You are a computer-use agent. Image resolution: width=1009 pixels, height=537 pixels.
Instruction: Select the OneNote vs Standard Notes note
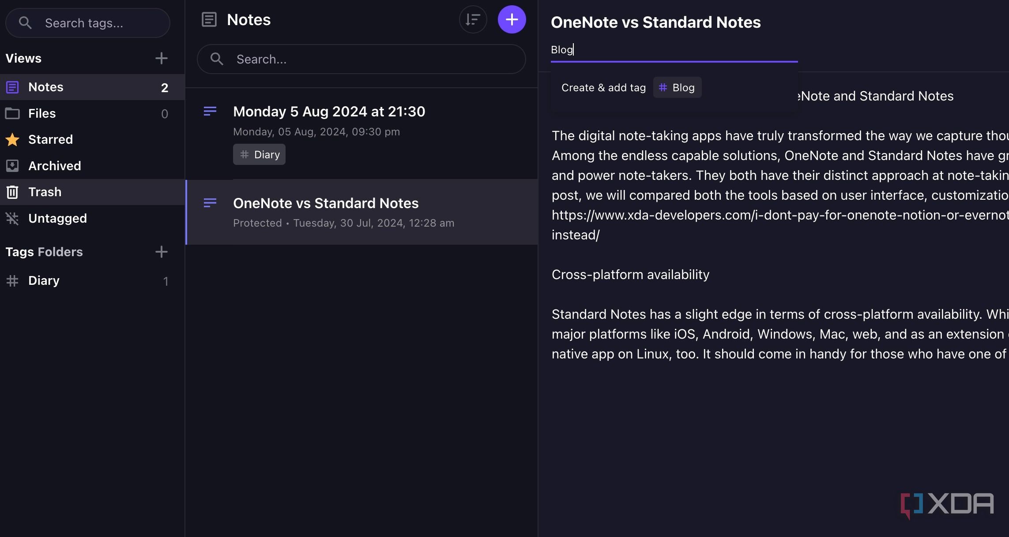(326, 203)
